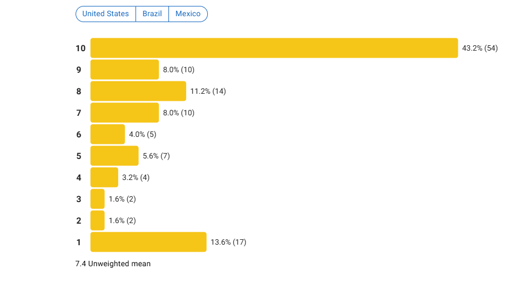This screenshot has width=521, height=284.
Task: Click the 4.0% (5) value label
Action: pos(143,134)
